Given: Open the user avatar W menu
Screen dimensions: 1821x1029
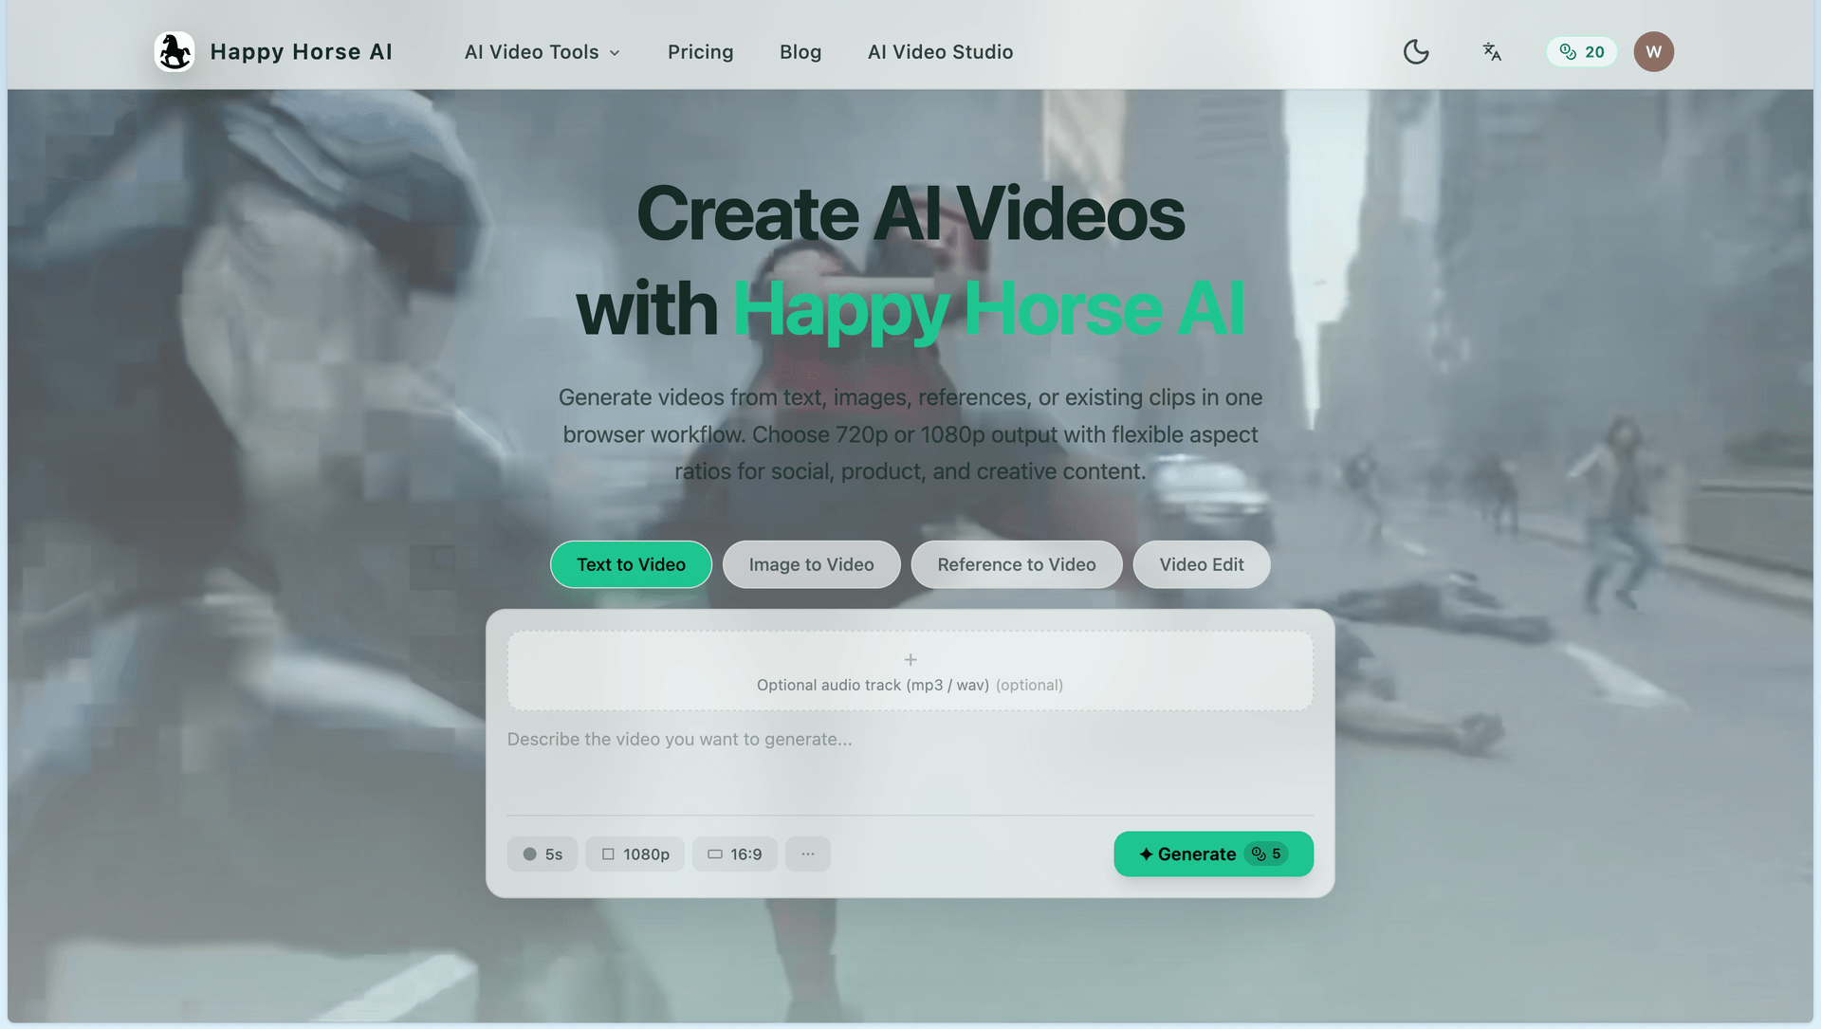Looking at the screenshot, I should pos(1653,51).
